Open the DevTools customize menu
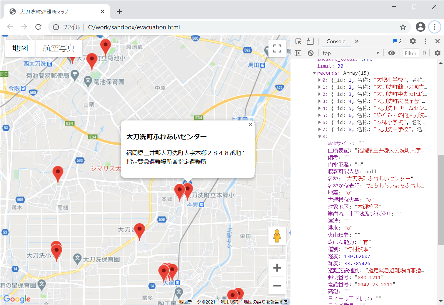Screen dimensions: 444x305 pyautogui.click(x=425, y=41)
